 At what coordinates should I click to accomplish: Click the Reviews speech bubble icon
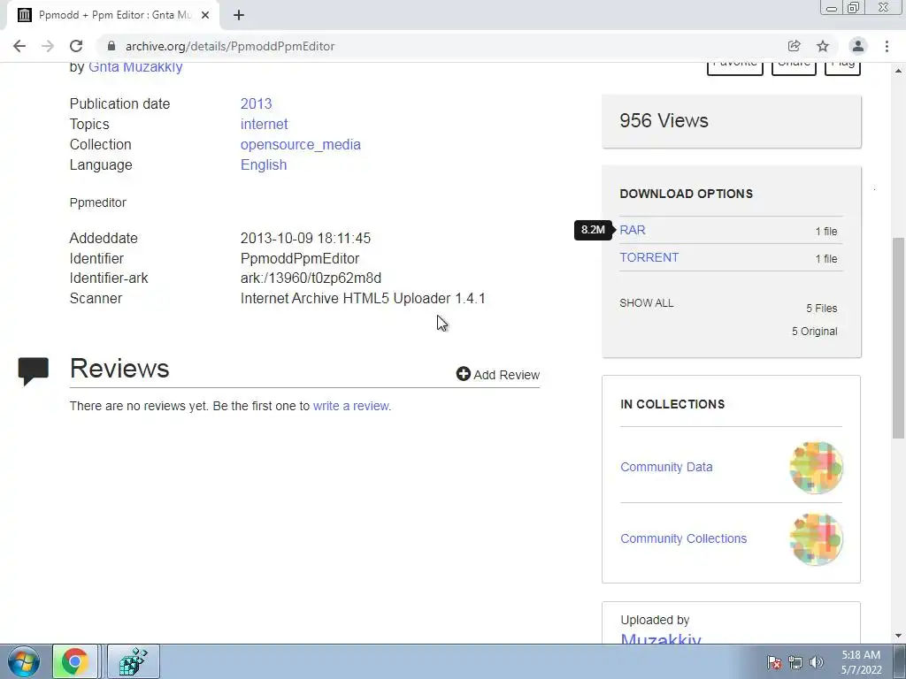point(34,371)
